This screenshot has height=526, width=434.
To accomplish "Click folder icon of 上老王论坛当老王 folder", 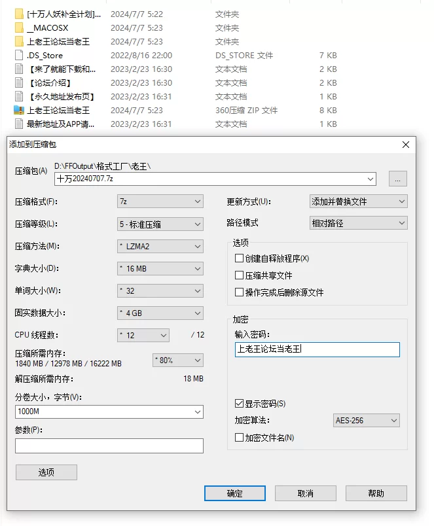I will pos(19,42).
